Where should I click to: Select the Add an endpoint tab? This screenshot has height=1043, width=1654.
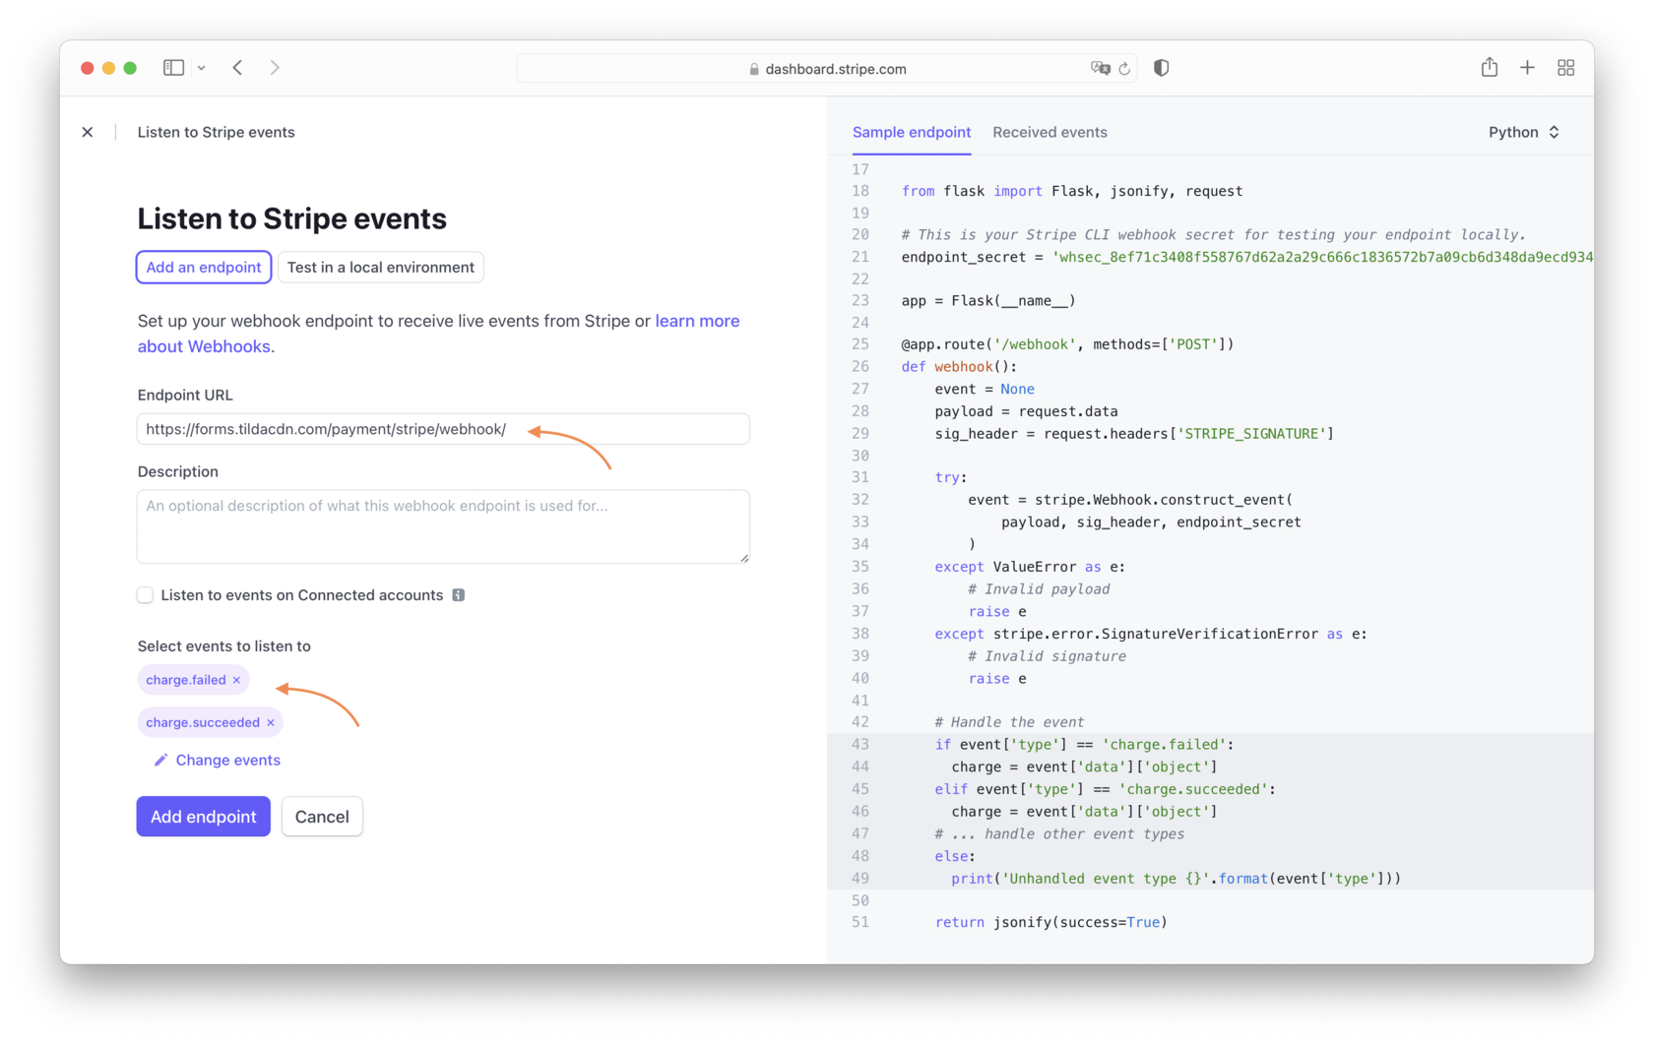[x=204, y=267]
